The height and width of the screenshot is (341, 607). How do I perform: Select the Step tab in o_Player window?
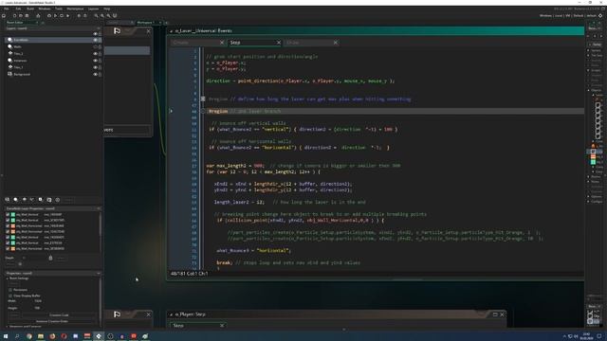(197, 326)
